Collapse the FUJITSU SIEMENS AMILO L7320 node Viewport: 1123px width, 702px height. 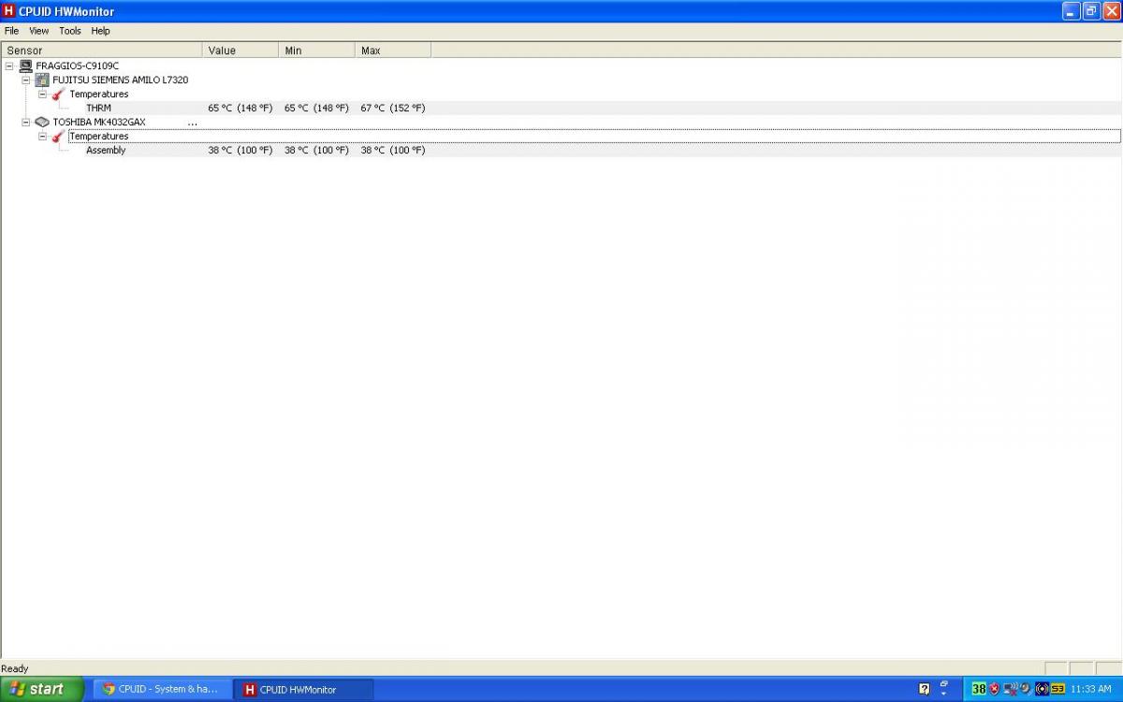[x=26, y=80]
